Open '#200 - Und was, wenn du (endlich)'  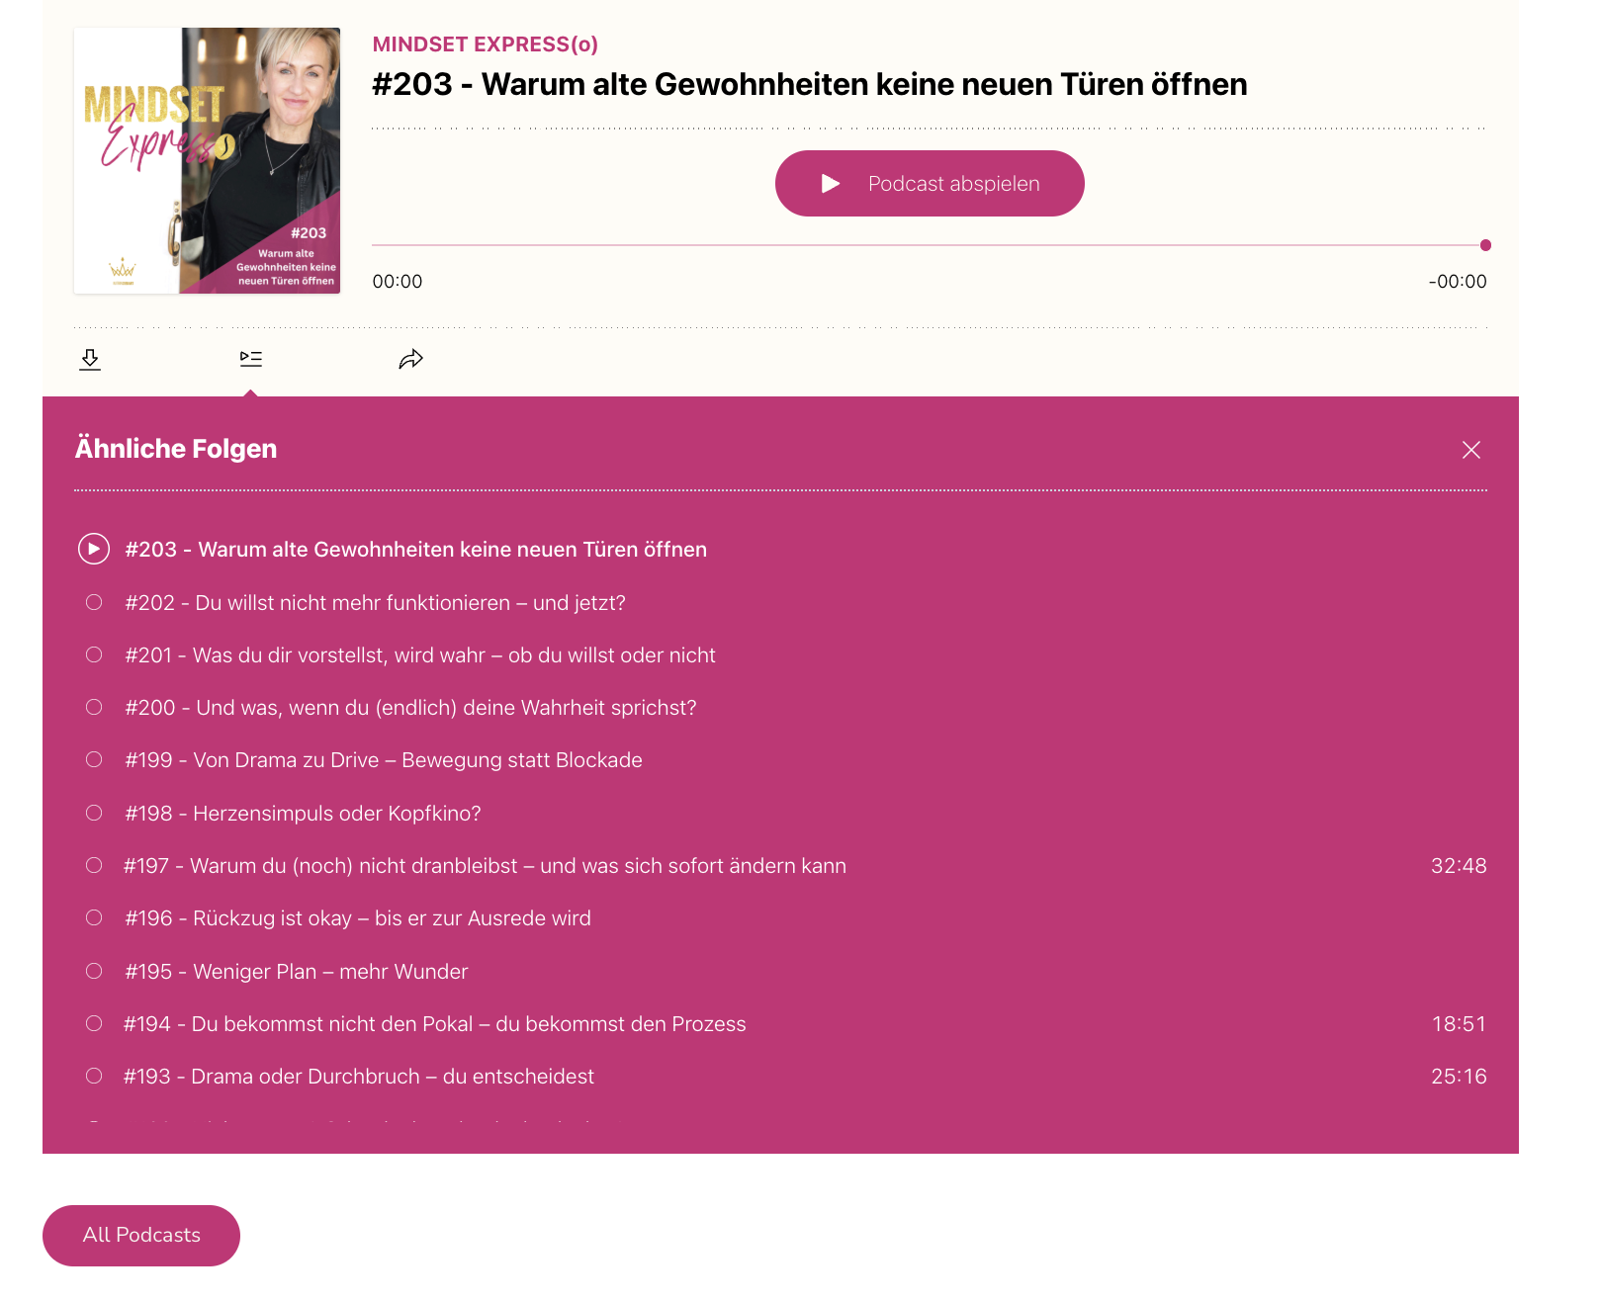[x=411, y=708]
